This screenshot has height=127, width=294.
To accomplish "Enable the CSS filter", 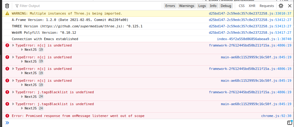I will click(242, 6).
